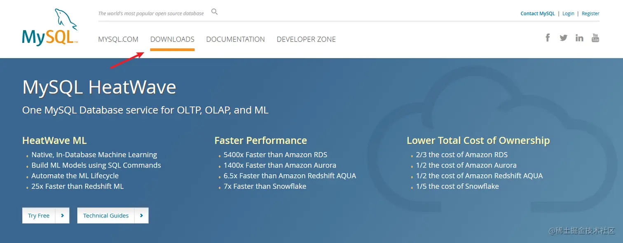Click 'Build ML Models using SQL Commands'
The image size is (623, 243).
coord(96,165)
